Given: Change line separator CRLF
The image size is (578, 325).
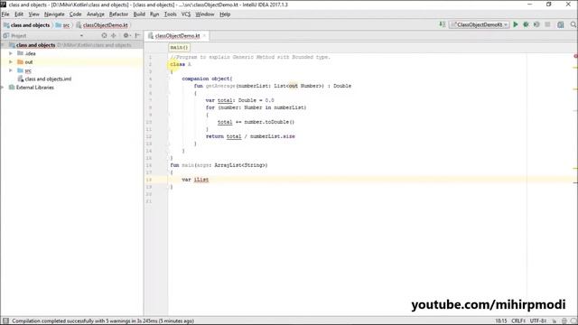Looking at the screenshot, I should pos(518,321).
